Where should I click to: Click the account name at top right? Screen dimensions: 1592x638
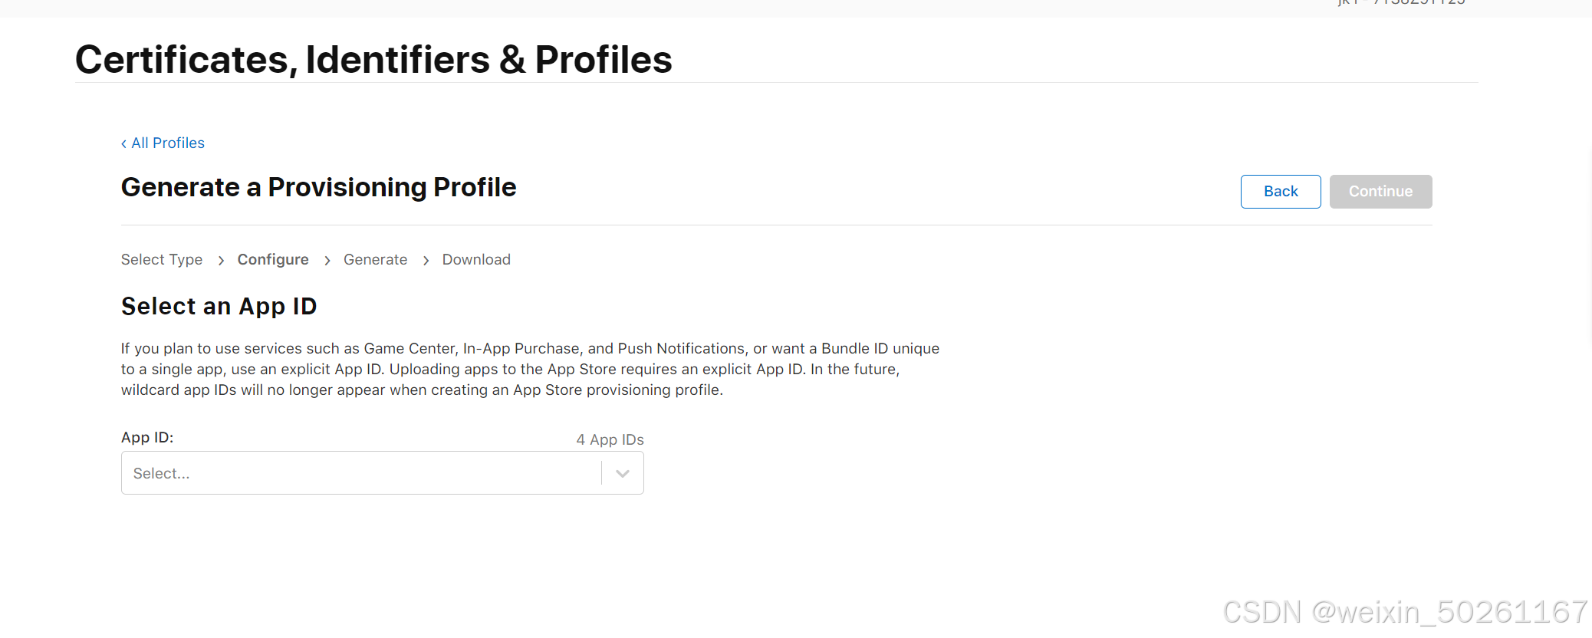1400,3
